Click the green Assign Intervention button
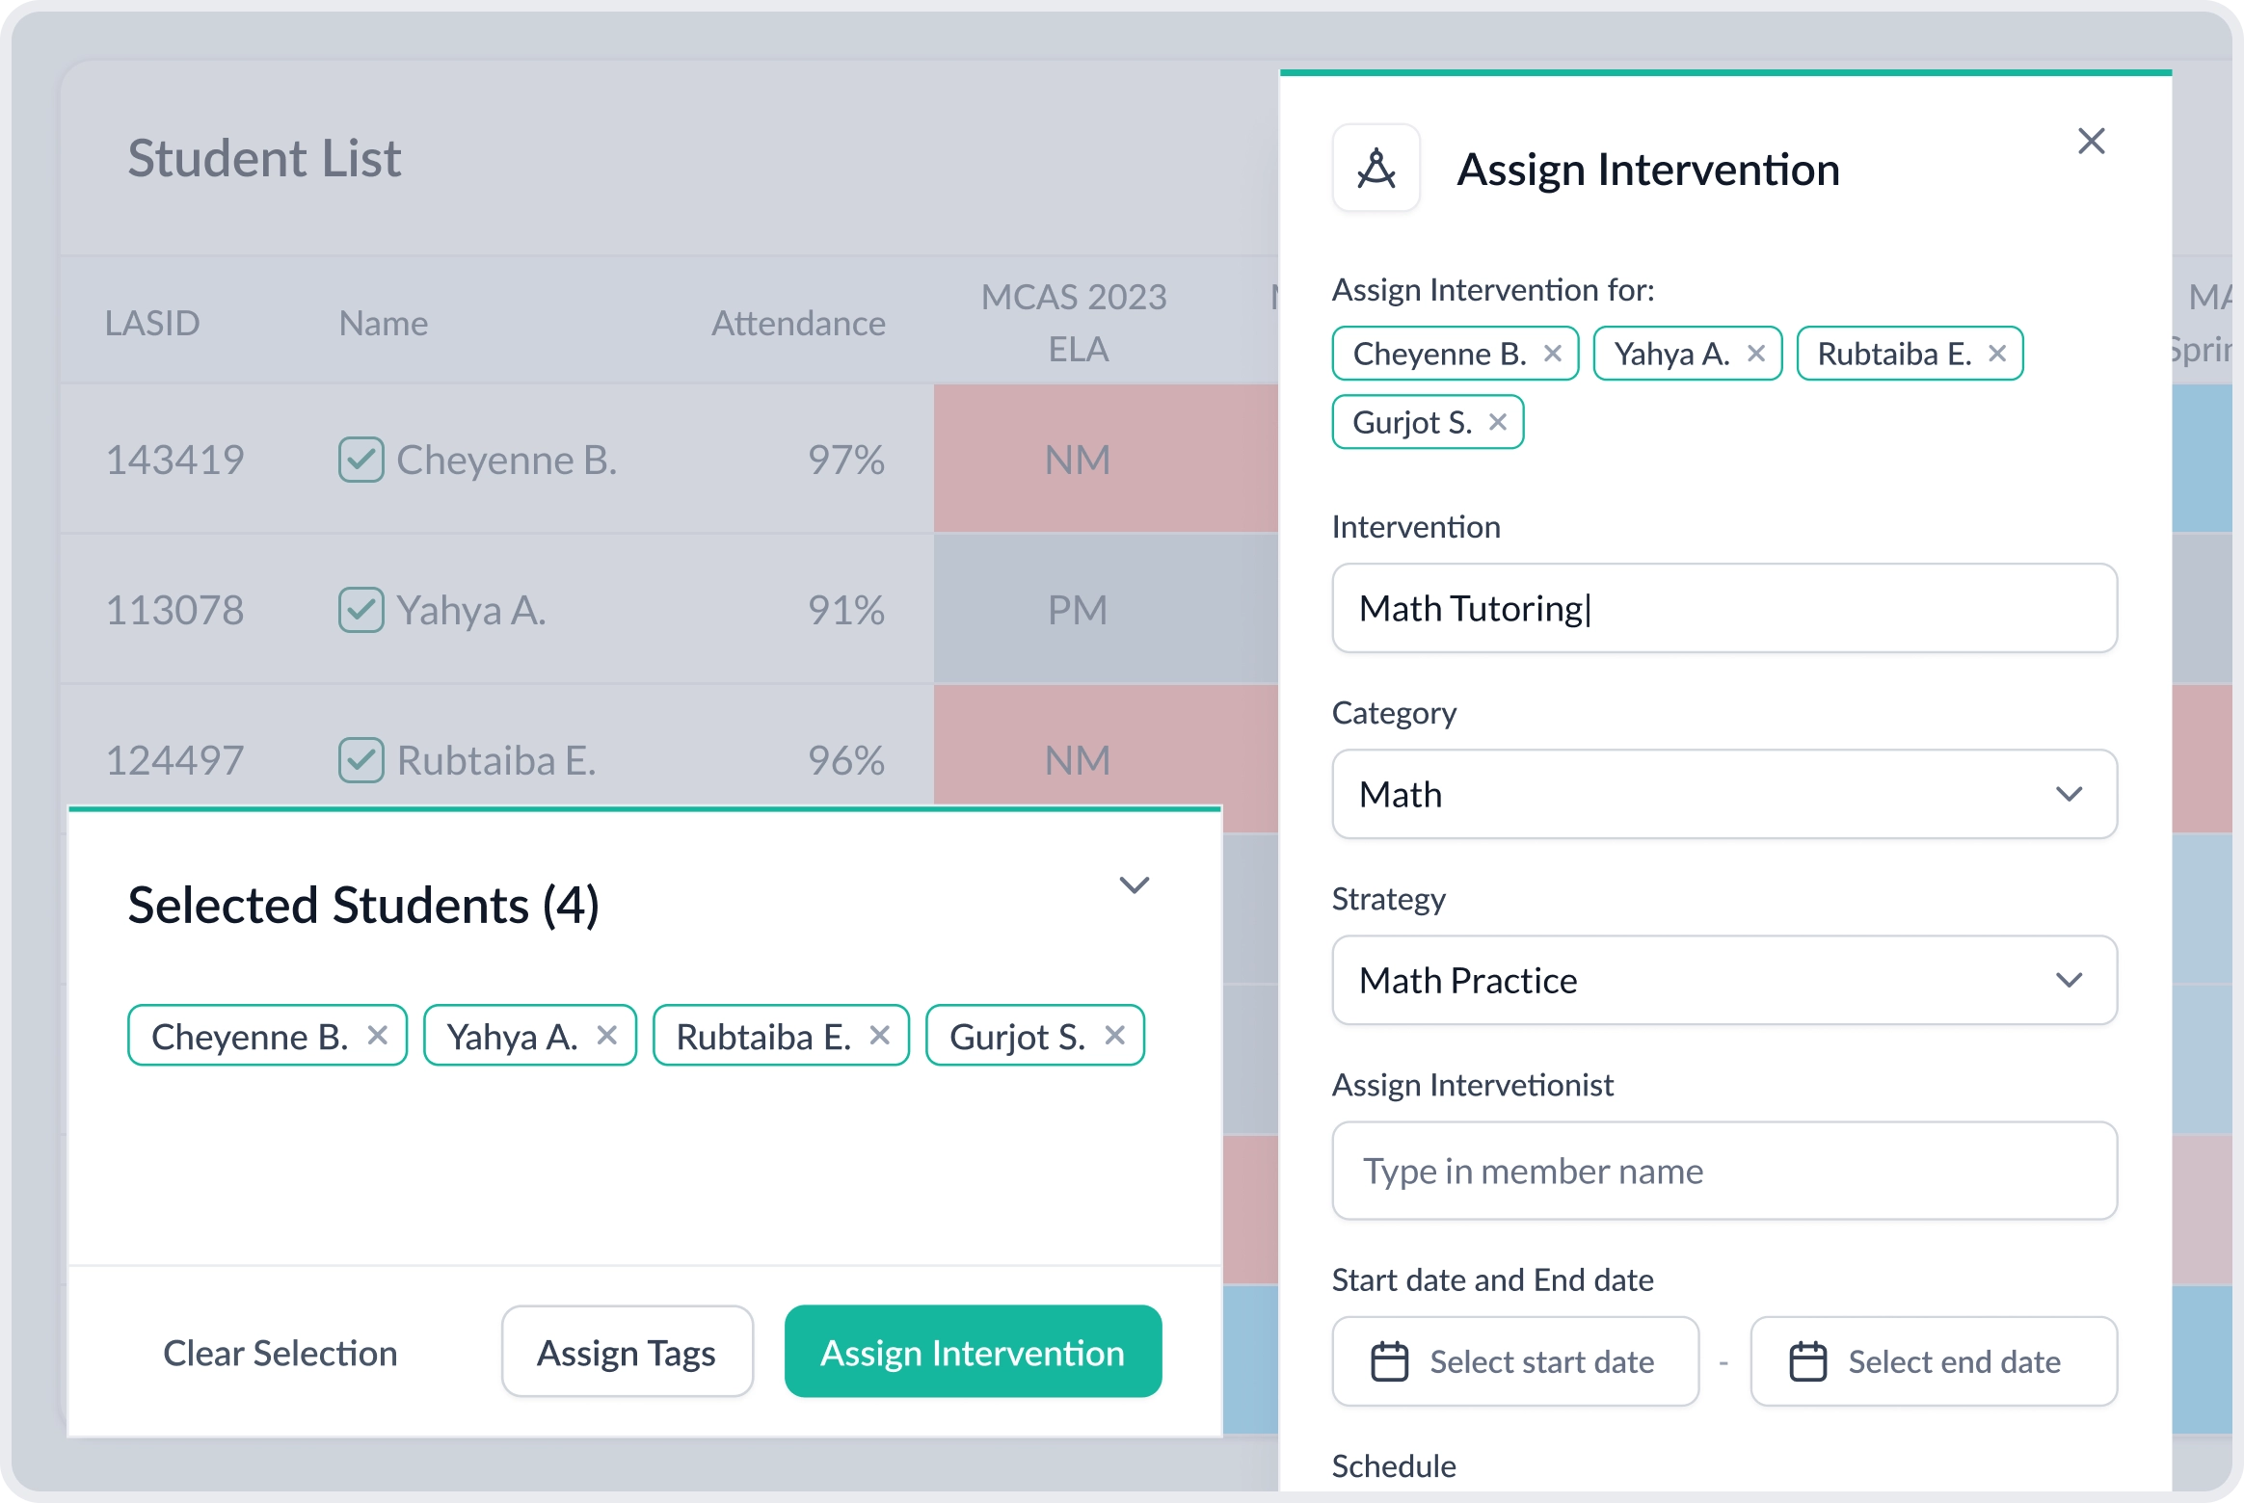 click(x=973, y=1352)
